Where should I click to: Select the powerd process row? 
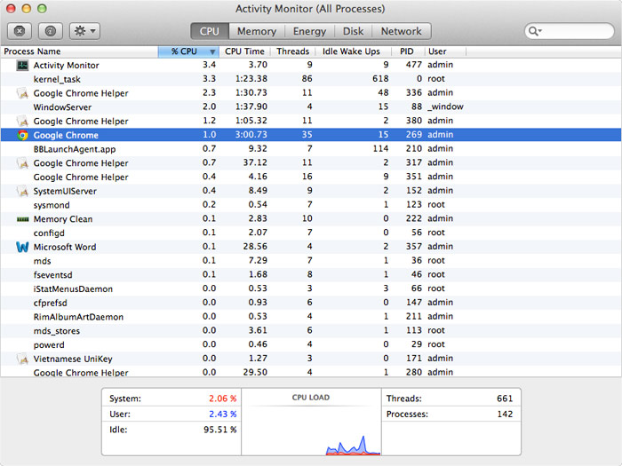pyautogui.click(x=311, y=344)
